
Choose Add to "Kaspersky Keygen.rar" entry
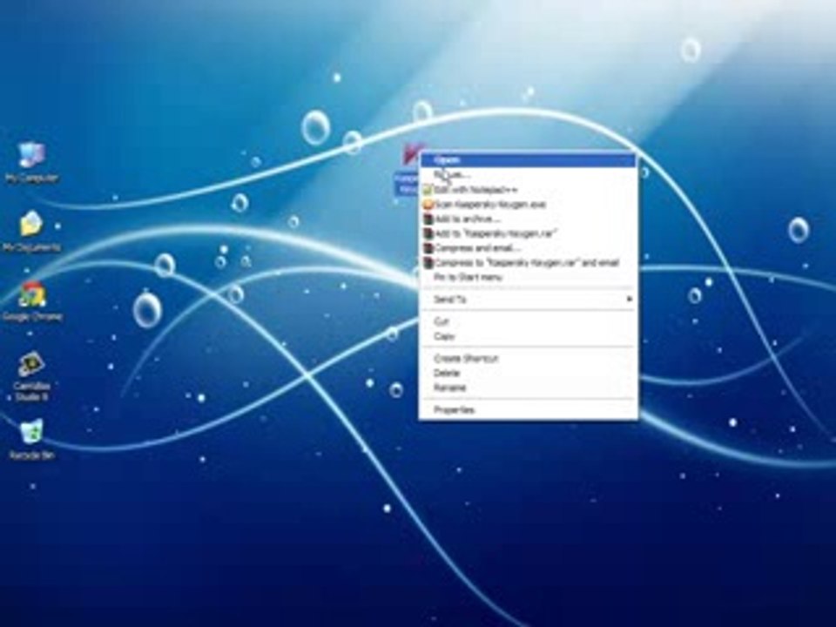pyautogui.click(x=529, y=233)
